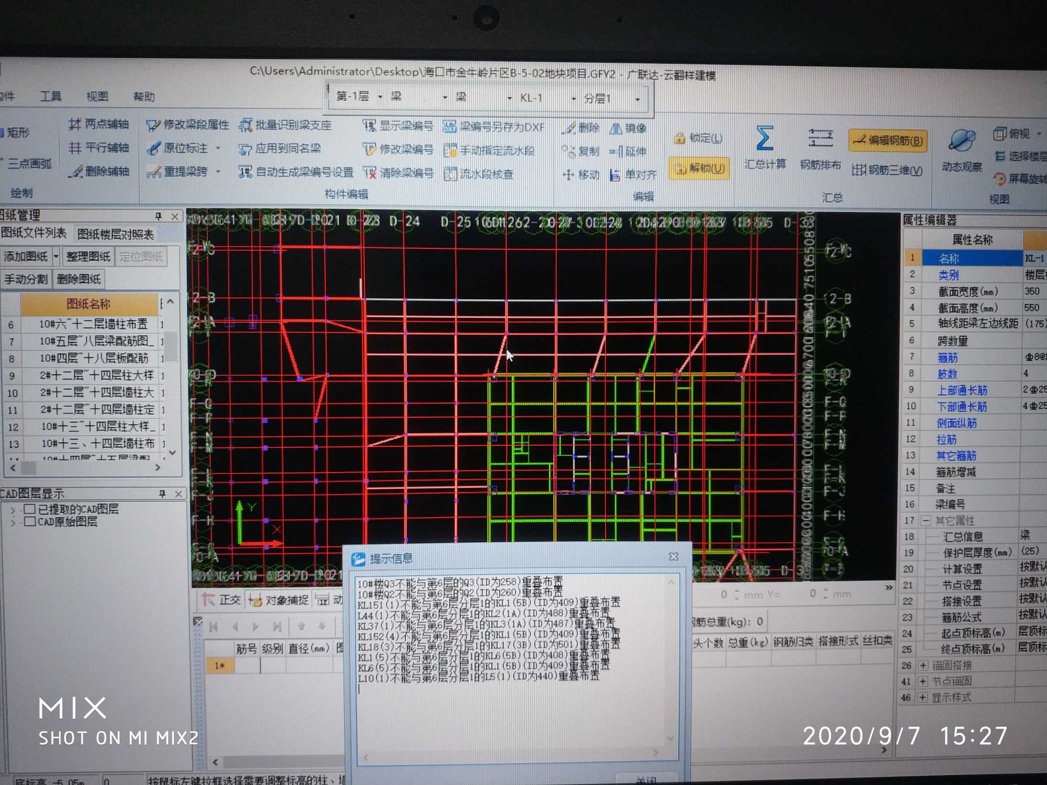Expand the 显示样式 property group
1047x785 pixels.
922,698
